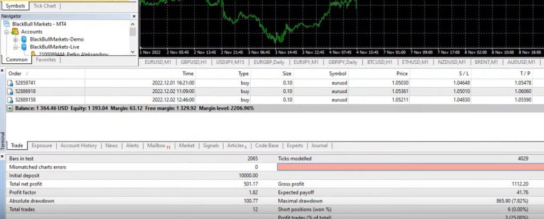Click the order 52859741 trade icon
This screenshot has width=544, height=219.
(10, 83)
